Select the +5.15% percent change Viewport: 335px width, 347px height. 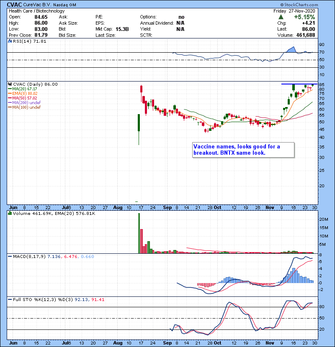click(x=304, y=17)
